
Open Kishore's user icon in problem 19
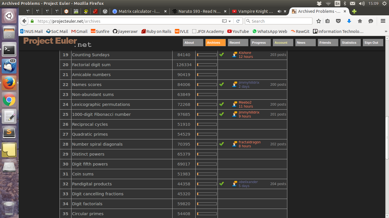[x=234, y=54]
